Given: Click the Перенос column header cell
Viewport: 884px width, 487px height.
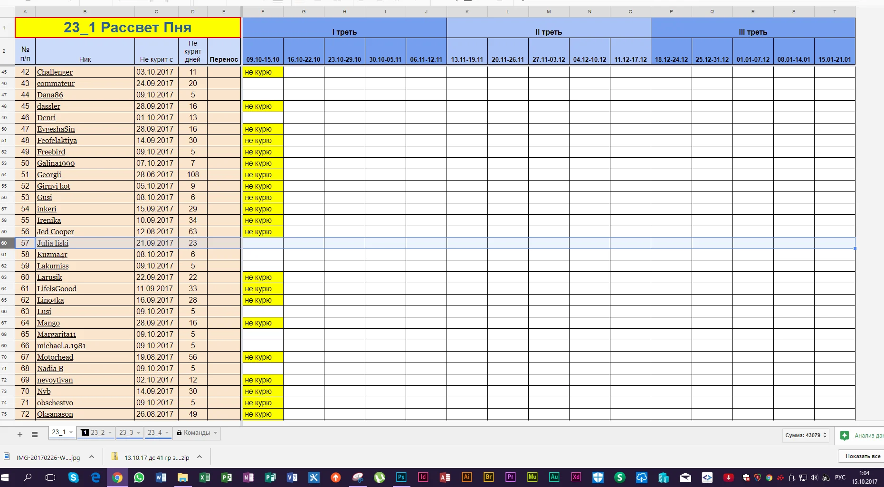Looking at the screenshot, I should (x=224, y=51).
